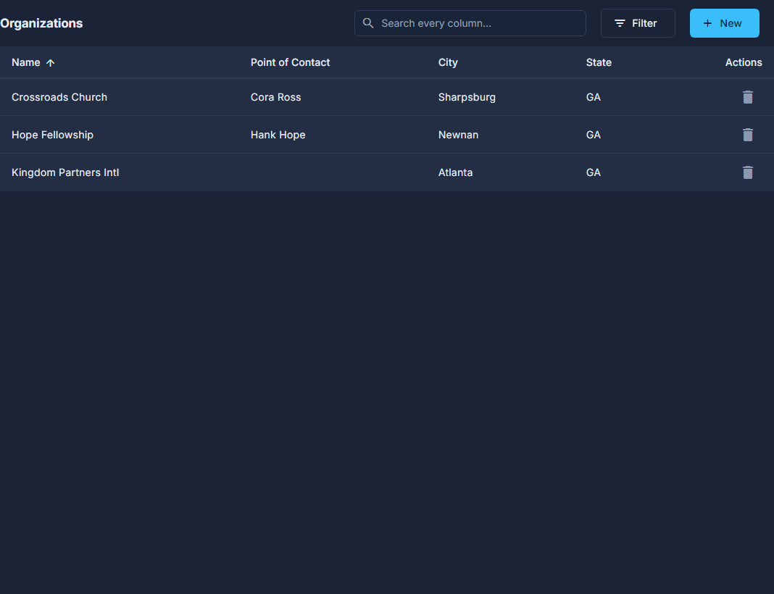This screenshot has width=774, height=594.
Task: Select contact Hank Hope
Action: 278,135
